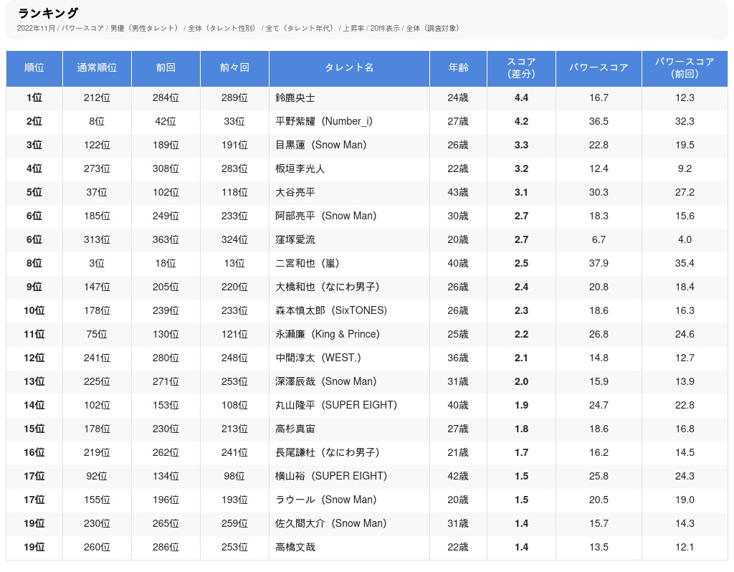Click the タレント名 column header
Image resolution: width=734 pixels, height=572 pixels.
tap(349, 68)
